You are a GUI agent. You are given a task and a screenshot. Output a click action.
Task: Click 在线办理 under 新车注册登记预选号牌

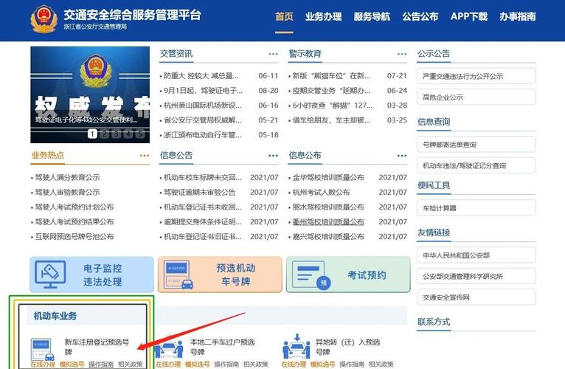[43, 365]
